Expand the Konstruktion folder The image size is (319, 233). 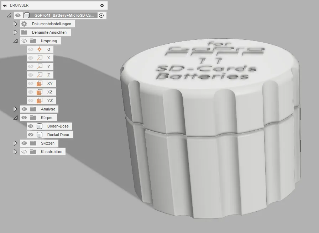15,152
